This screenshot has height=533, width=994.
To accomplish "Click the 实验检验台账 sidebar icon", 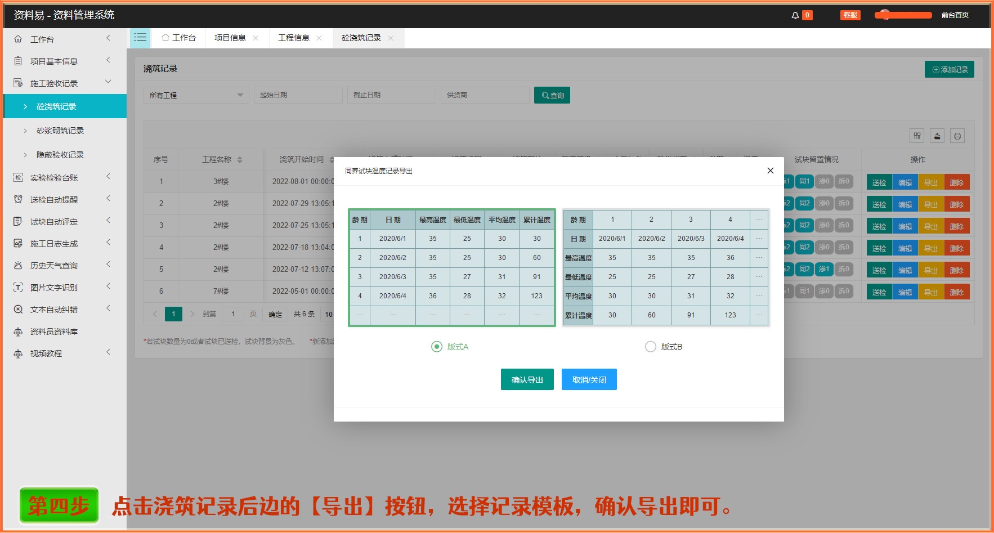I will 18,177.
